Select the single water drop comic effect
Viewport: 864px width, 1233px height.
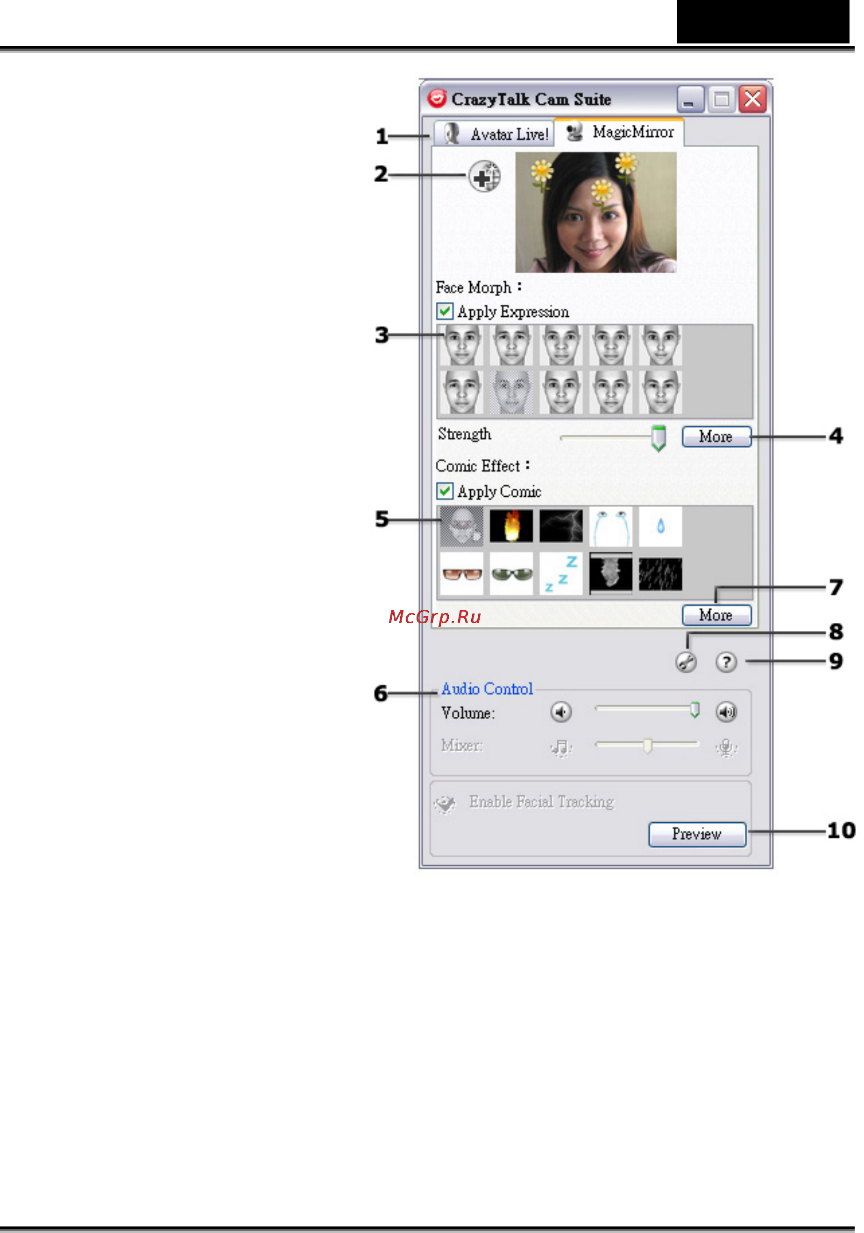[x=660, y=526]
